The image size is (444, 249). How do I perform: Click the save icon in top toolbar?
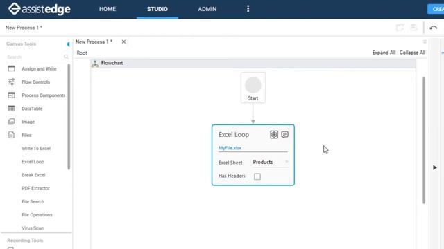tap(413, 28)
